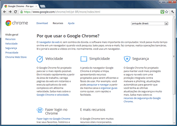Click the green padlock security icon
Viewport: 177px width, 126px height.
[22, 12]
